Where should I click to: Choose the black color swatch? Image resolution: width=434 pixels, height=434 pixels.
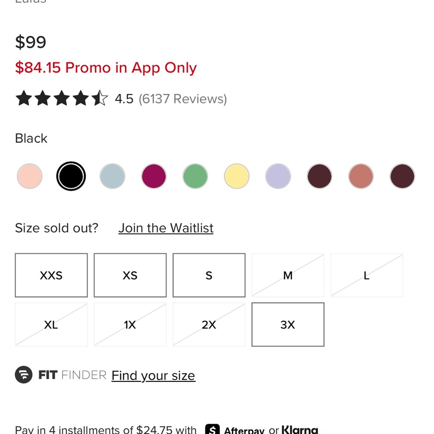[71, 176]
